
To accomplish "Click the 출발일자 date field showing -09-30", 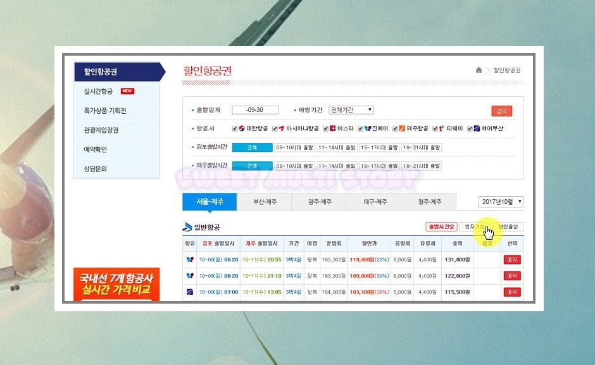I will click(255, 110).
